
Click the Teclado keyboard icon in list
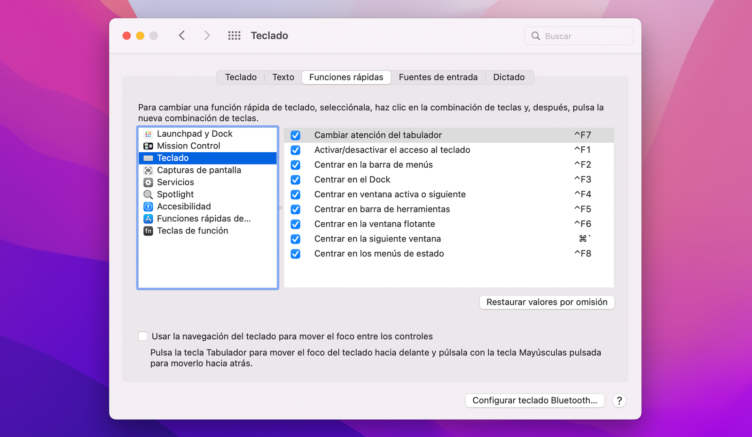[x=148, y=158]
